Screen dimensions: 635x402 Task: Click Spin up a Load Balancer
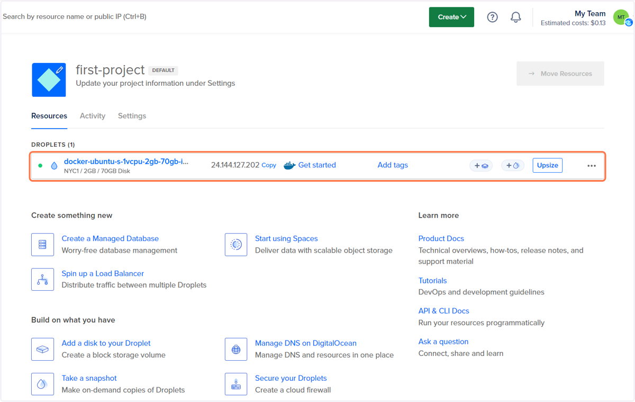coord(103,274)
